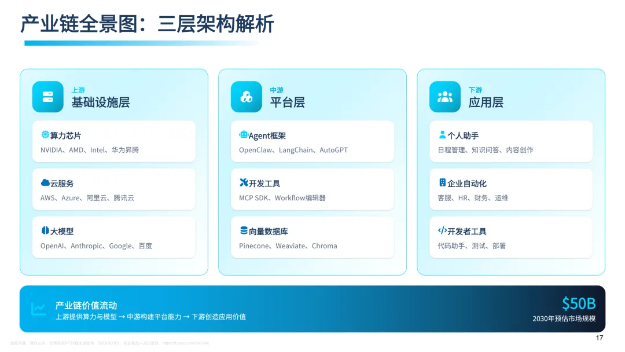This screenshot has width=625, height=352.
Task: Click the database icon next to 向量数据库
Action: pyautogui.click(x=244, y=230)
